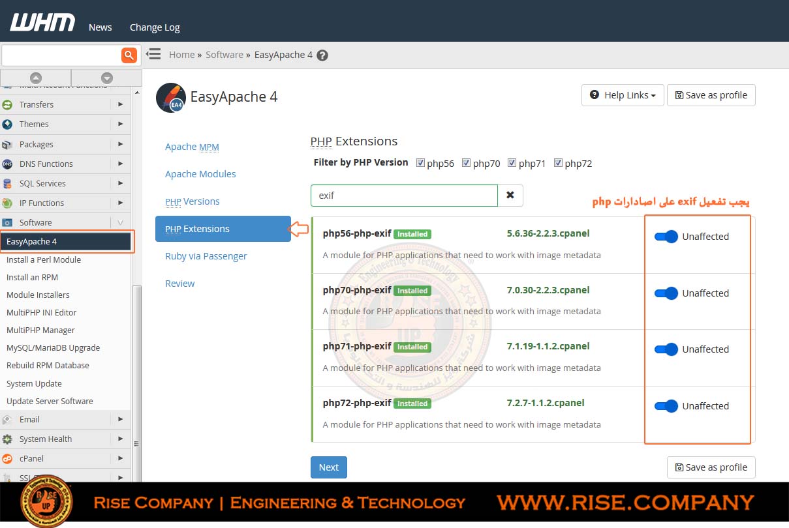This screenshot has height=528, width=789.
Task: Click the Themes sidebar icon
Action: pyautogui.click(x=8, y=124)
